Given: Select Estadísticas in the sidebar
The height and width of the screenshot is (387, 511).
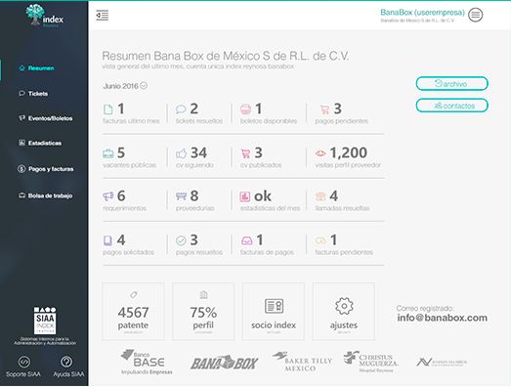Looking at the screenshot, I should pyautogui.click(x=40, y=143).
